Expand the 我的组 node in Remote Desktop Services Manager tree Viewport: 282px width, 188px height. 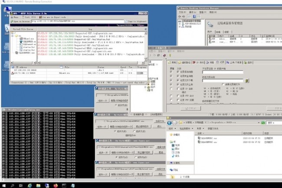(180, 26)
